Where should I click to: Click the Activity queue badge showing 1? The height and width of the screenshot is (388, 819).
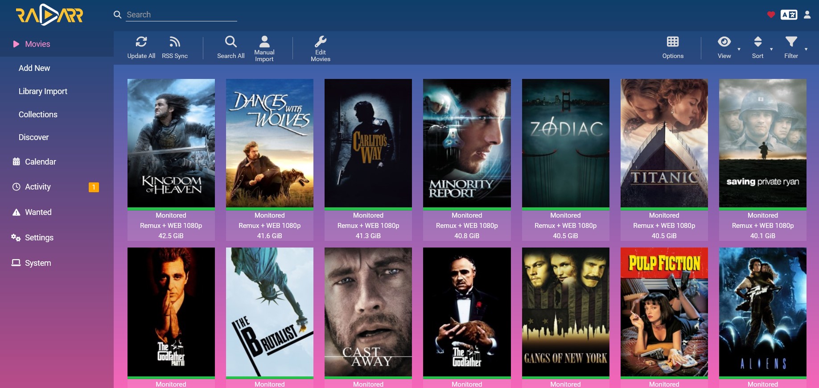click(x=94, y=187)
